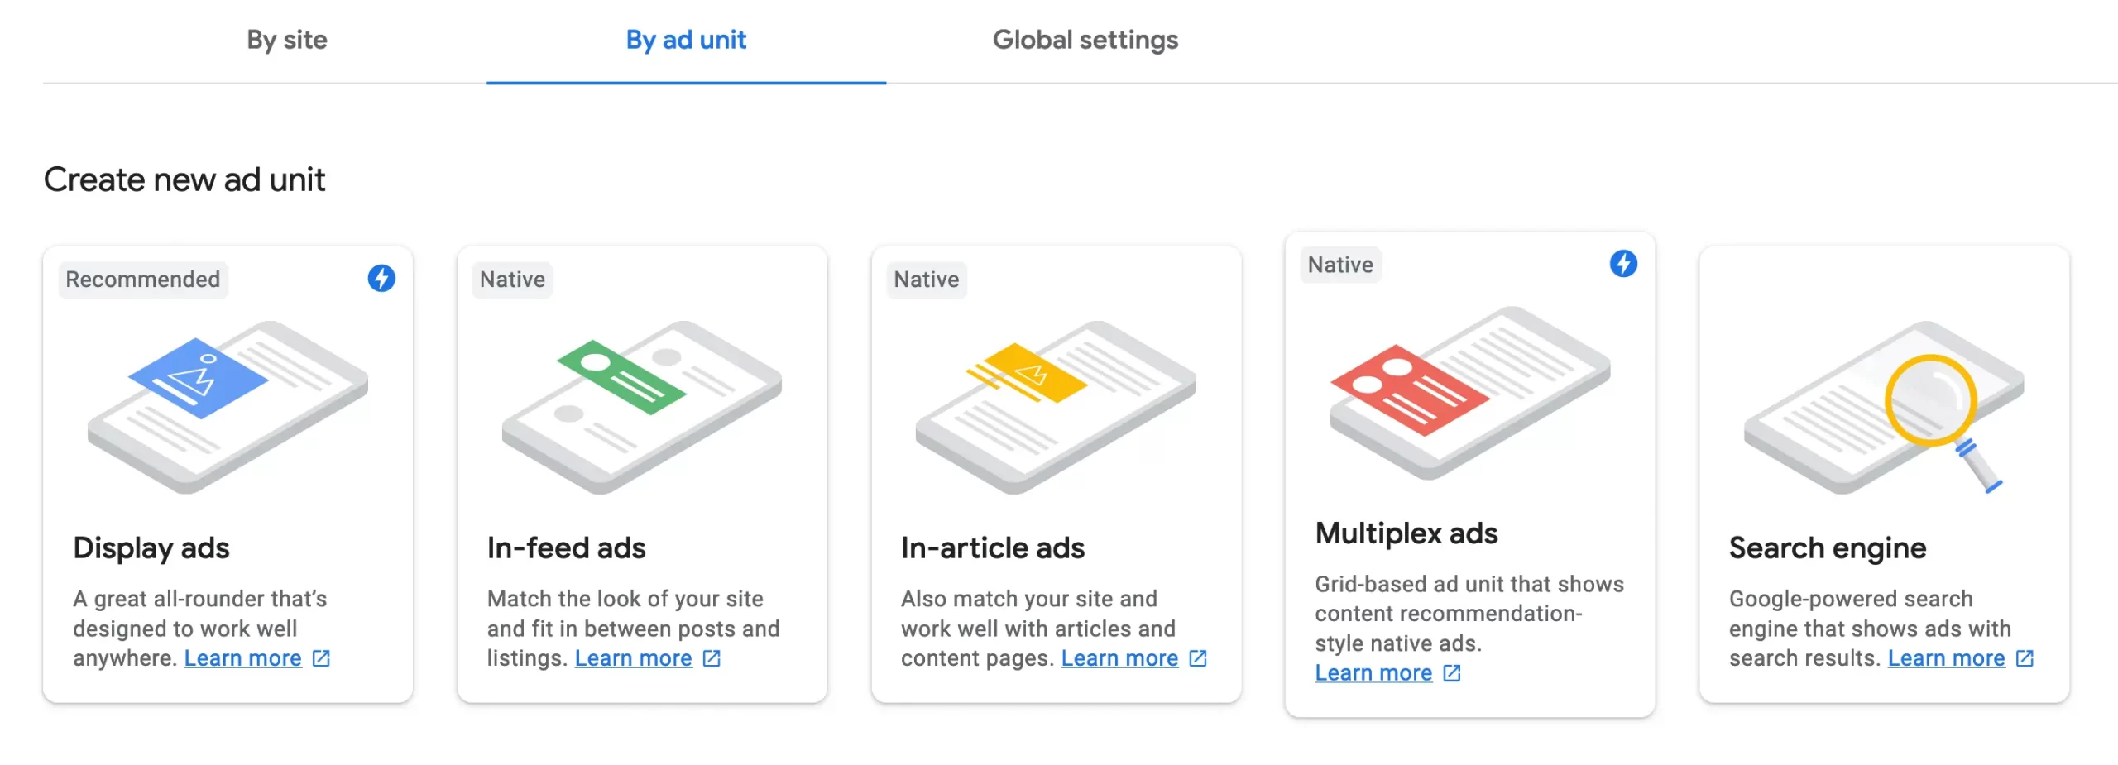2118x765 pixels.
Task: Open the Global settings tab
Action: click(x=1085, y=40)
